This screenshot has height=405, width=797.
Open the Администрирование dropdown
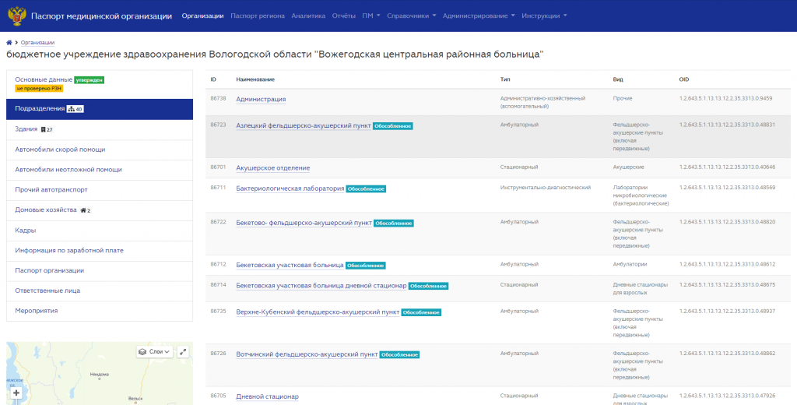[x=479, y=16]
